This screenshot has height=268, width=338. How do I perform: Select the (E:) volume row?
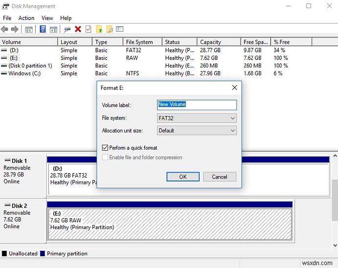[156, 58]
